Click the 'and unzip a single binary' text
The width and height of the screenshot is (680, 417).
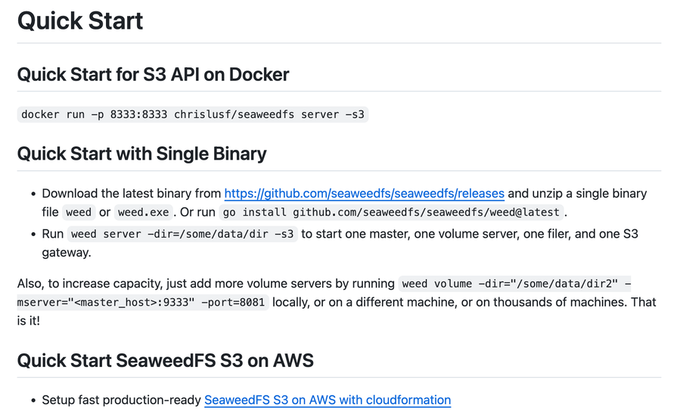(x=577, y=194)
